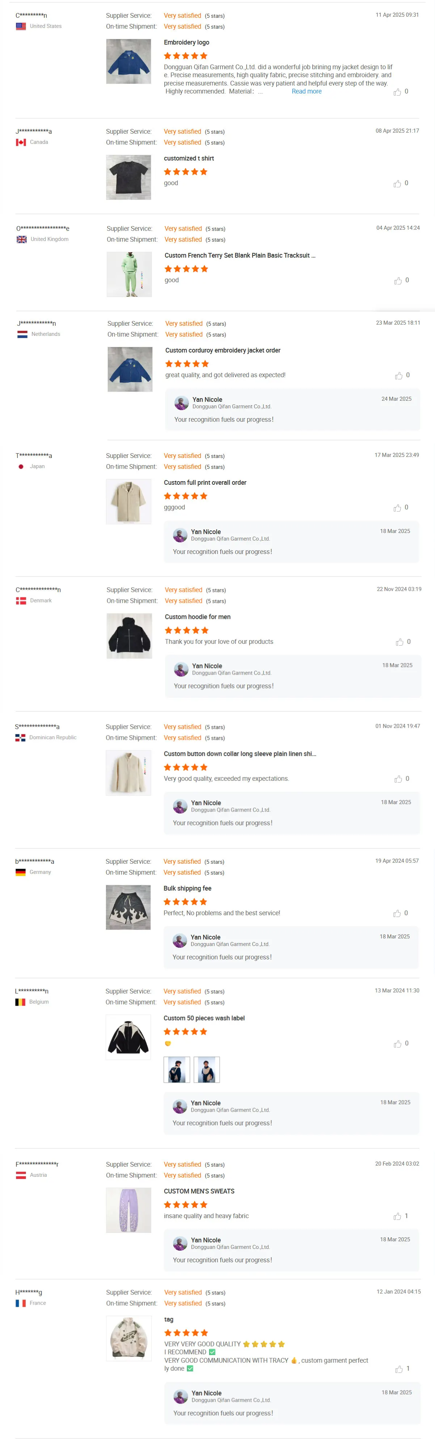Open the varsity jacket thumbnail in tag review

point(129,1338)
